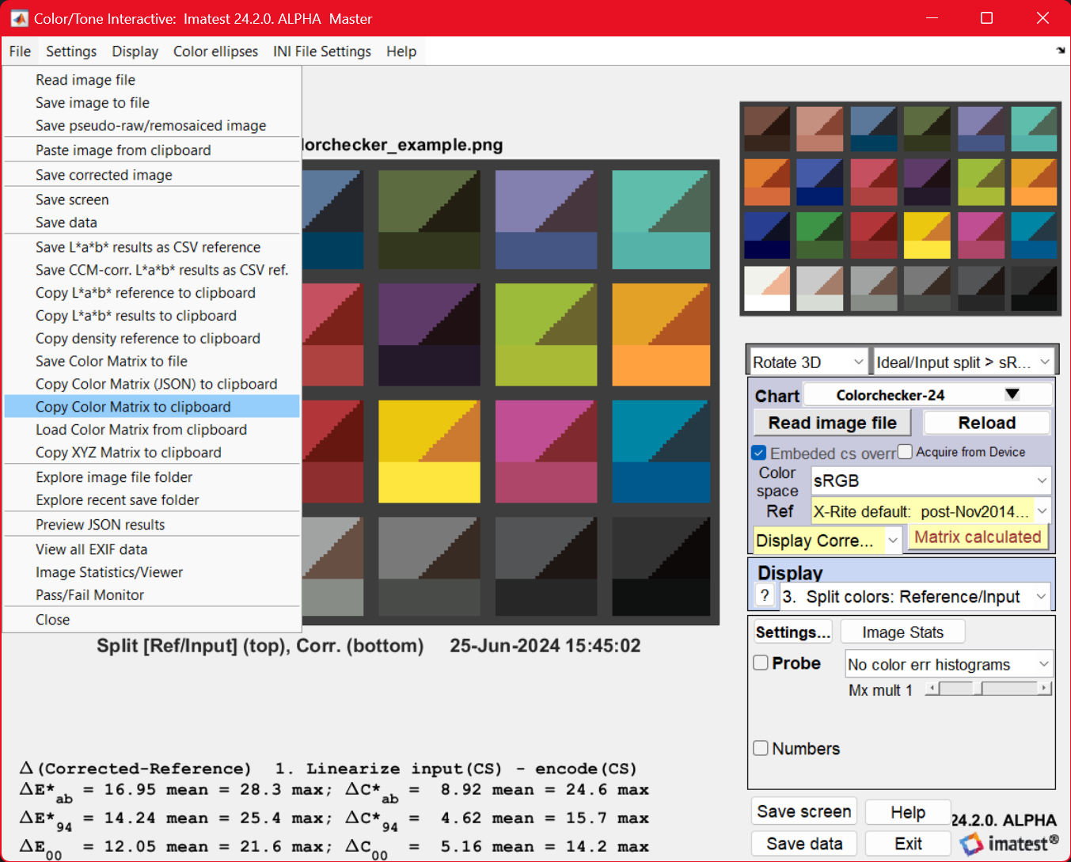This screenshot has height=862, width=1071.
Task: Click the white patch in thumbnail chart
Action: (767, 288)
